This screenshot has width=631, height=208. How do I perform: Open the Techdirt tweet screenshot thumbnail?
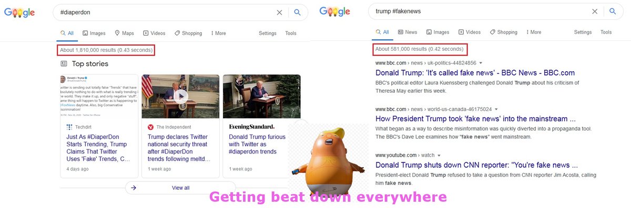tap(100, 96)
